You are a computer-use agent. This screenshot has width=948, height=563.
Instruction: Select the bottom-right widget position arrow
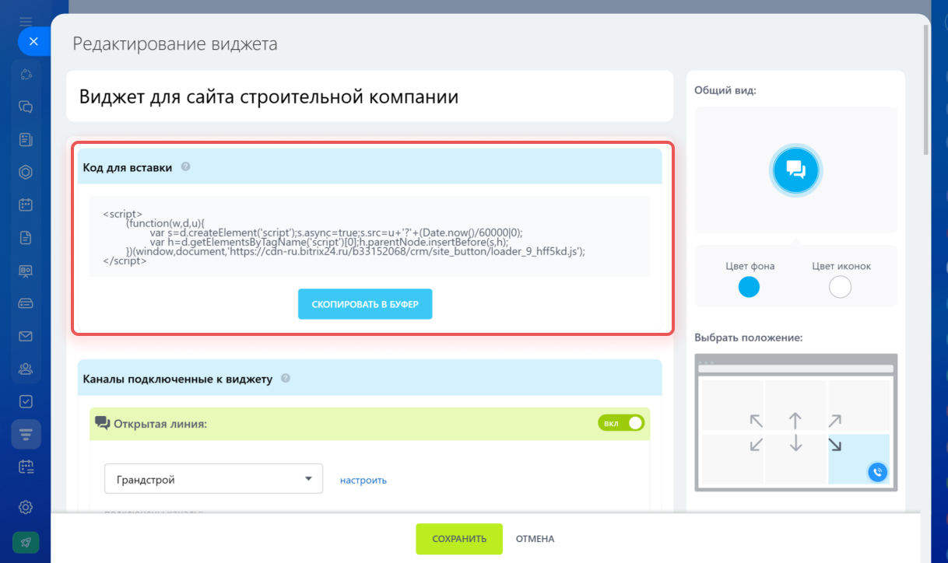pyautogui.click(x=834, y=445)
